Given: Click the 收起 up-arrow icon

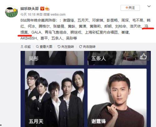Looking at the screenshot, I should [22, 47].
